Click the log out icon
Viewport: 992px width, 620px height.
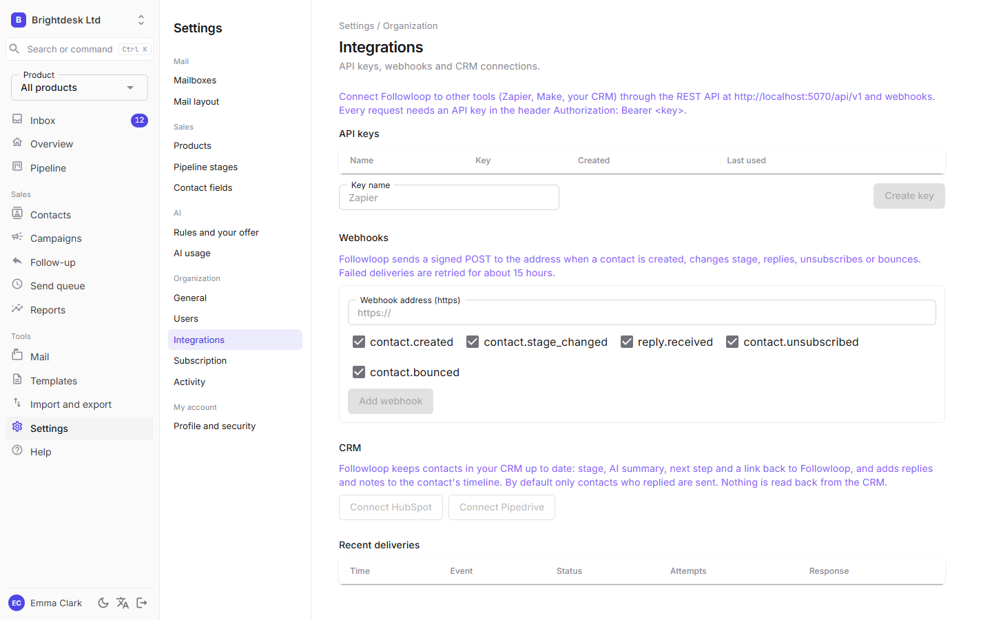tap(142, 603)
